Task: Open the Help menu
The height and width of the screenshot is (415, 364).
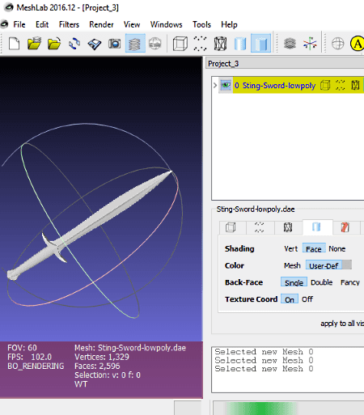Action: [229, 24]
